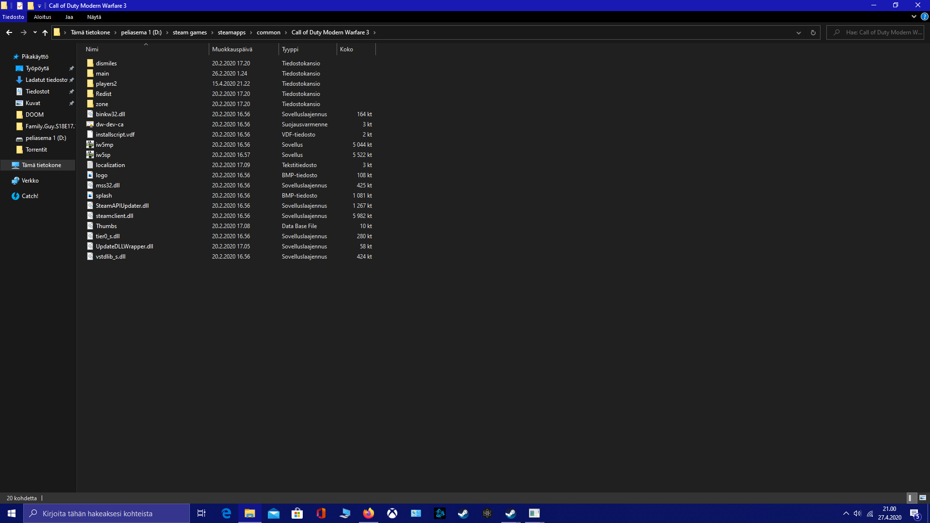Open Torrentit folder in navigation pane
The image size is (930, 523).
[36, 150]
